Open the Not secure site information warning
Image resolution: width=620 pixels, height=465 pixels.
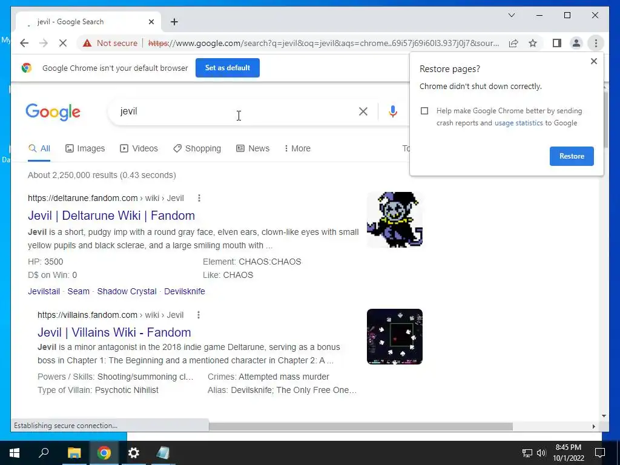tap(110, 43)
